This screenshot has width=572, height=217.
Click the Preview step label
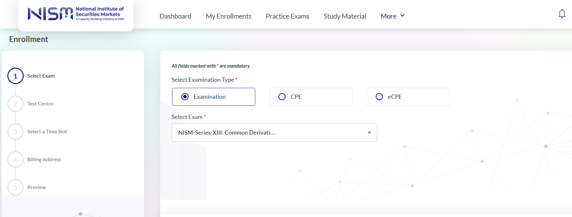[37, 188]
